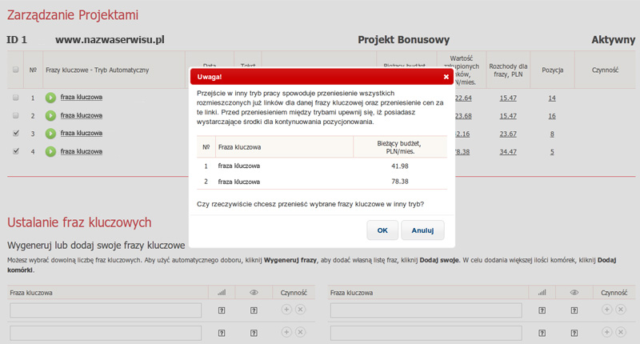Click the plus icon in the first left-table row
The width and height of the screenshot is (640, 344).
[286, 310]
